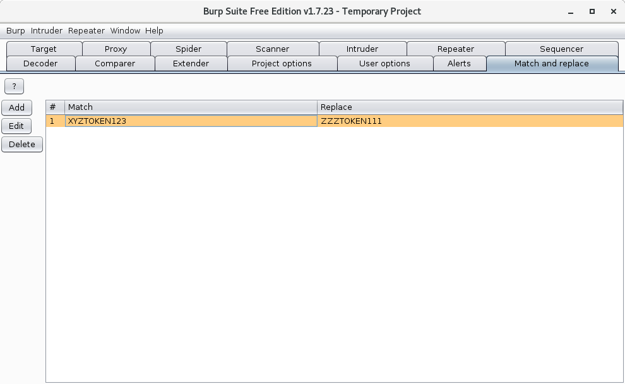Open the Intruder menu in menu bar
This screenshot has height=384, width=625.
(x=46, y=31)
